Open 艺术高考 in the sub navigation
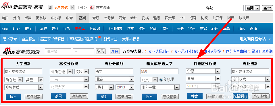 (x=10, y=39)
